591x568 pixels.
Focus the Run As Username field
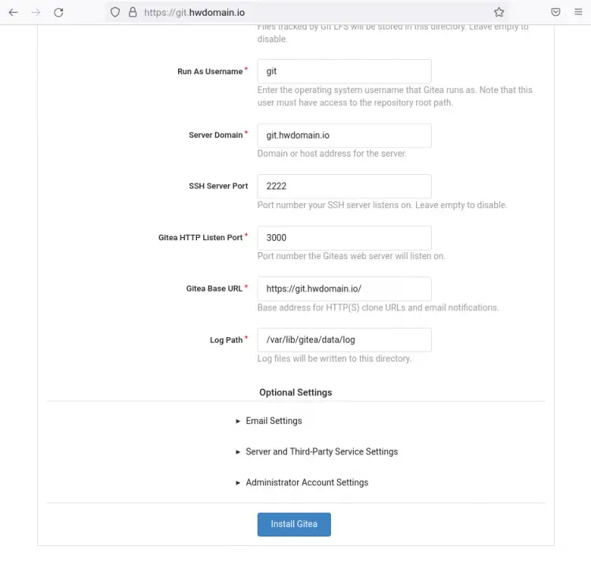pos(344,71)
